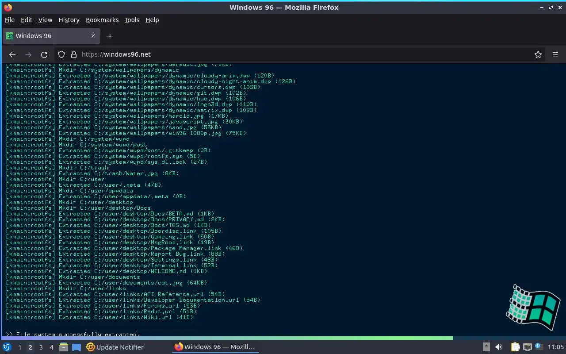Image resolution: width=566 pixels, height=354 pixels.
Task: Click the log line with 'cat.jpg (64KB)'
Action: [x=107, y=283]
